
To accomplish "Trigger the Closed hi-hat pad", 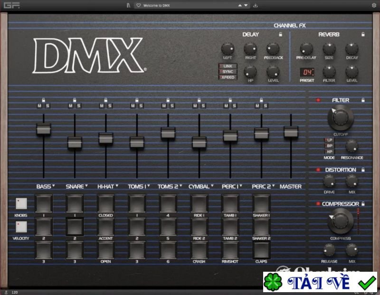I will [x=105, y=204].
